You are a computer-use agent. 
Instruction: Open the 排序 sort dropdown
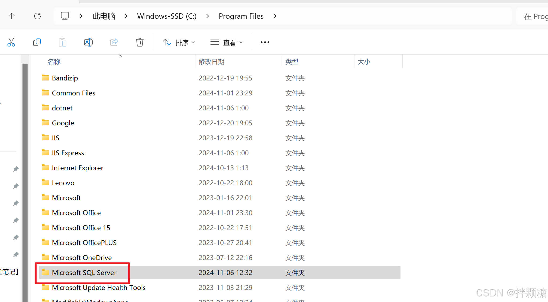pos(179,42)
